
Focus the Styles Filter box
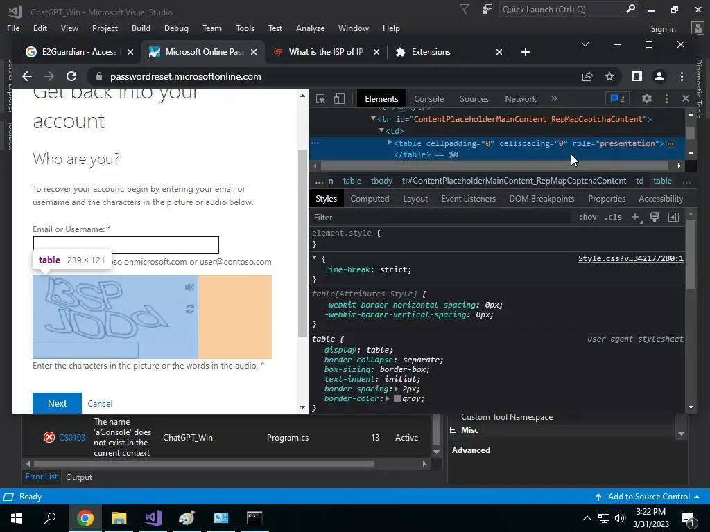pos(442,217)
